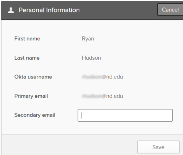Viewport: 183px width, 155px height.
Task: Click the Last name label
Action: click(x=27, y=58)
